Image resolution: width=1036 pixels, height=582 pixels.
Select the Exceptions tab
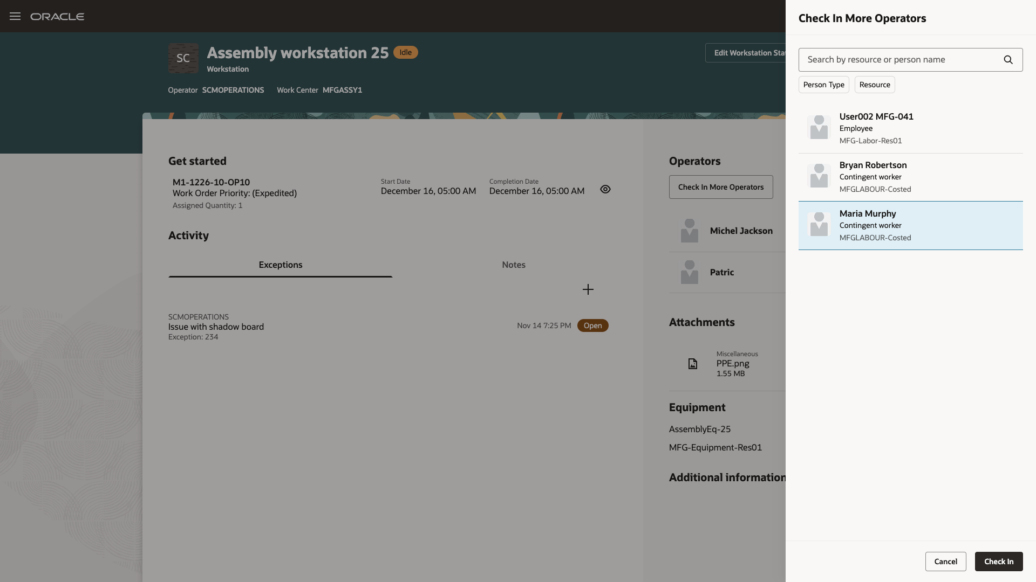(x=280, y=265)
